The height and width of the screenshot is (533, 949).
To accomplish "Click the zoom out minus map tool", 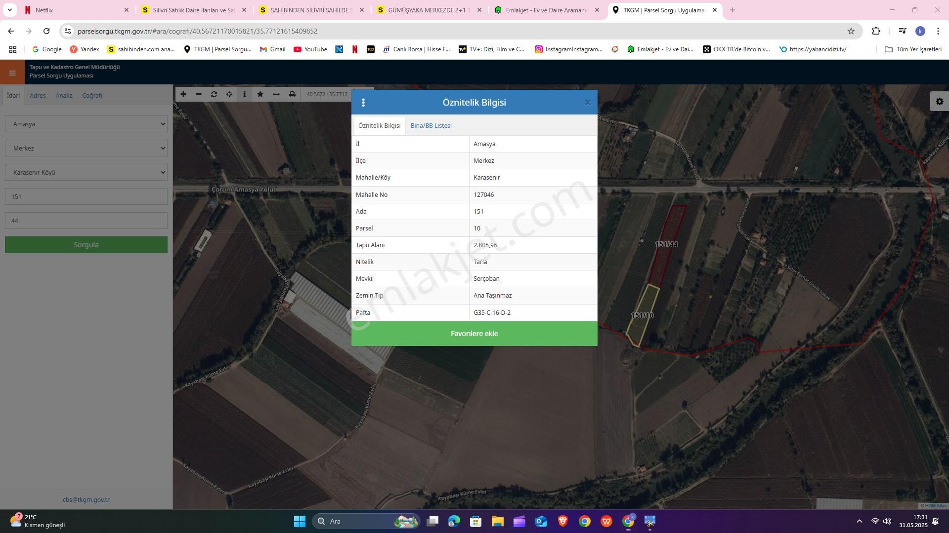I will click(x=199, y=94).
